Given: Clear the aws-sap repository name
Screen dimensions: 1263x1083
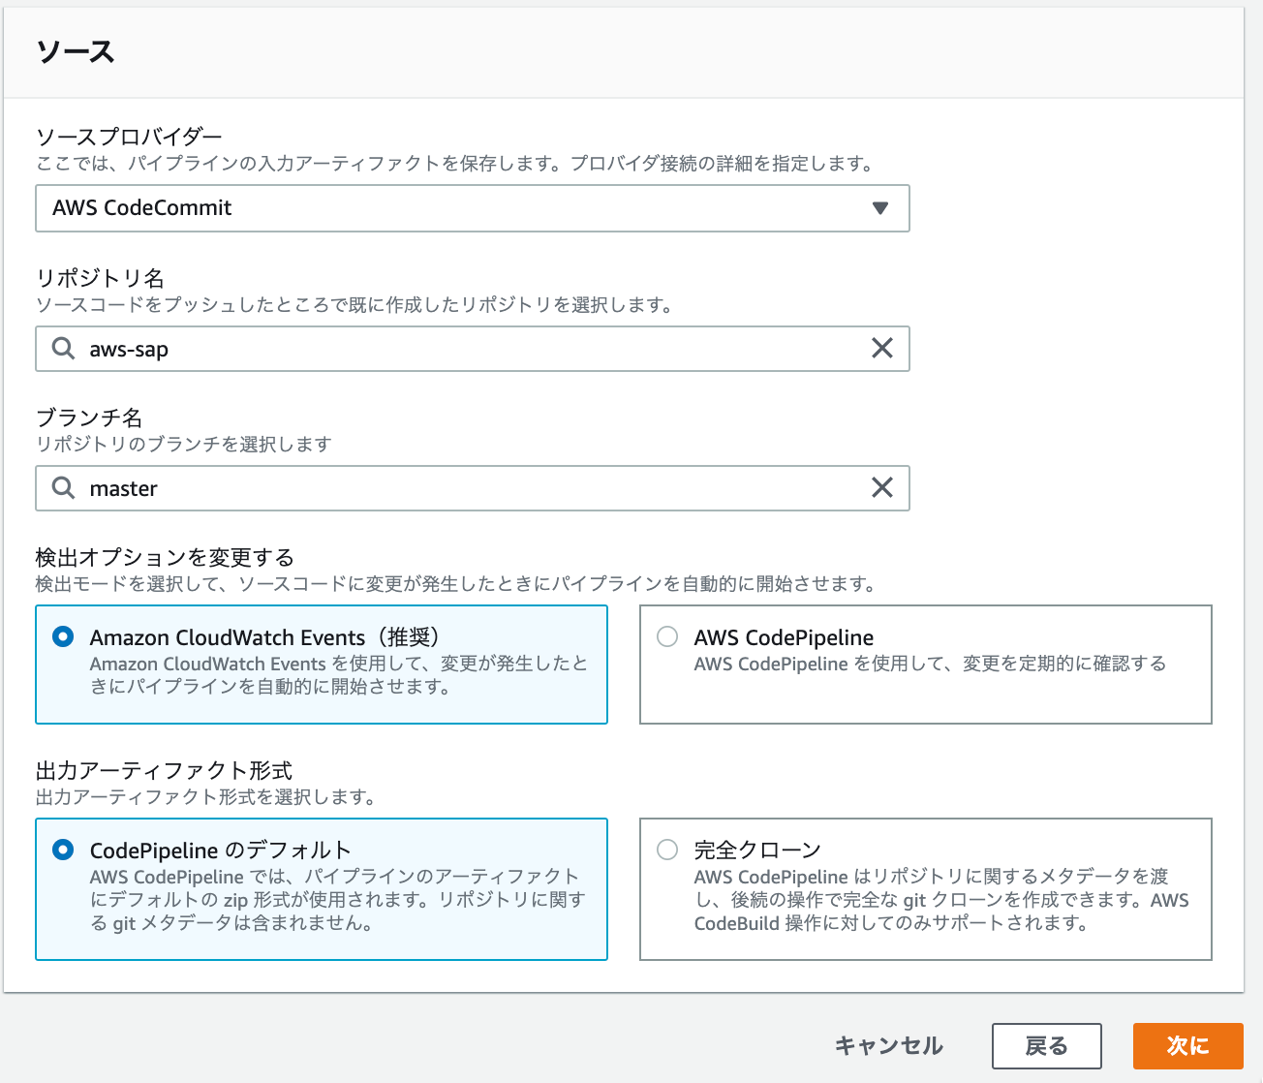Looking at the screenshot, I should coord(881,349).
